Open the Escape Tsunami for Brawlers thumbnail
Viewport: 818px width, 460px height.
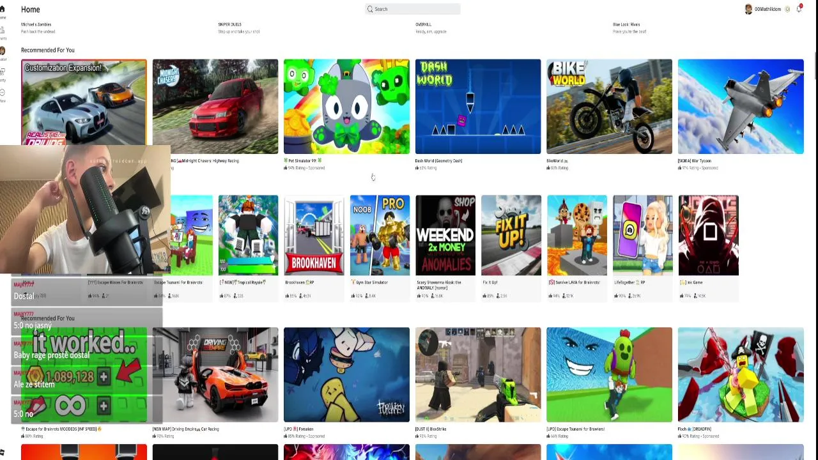pos(609,375)
